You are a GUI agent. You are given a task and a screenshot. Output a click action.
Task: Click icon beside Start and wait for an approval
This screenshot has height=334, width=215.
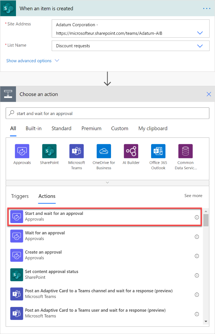pyautogui.click(x=17, y=217)
